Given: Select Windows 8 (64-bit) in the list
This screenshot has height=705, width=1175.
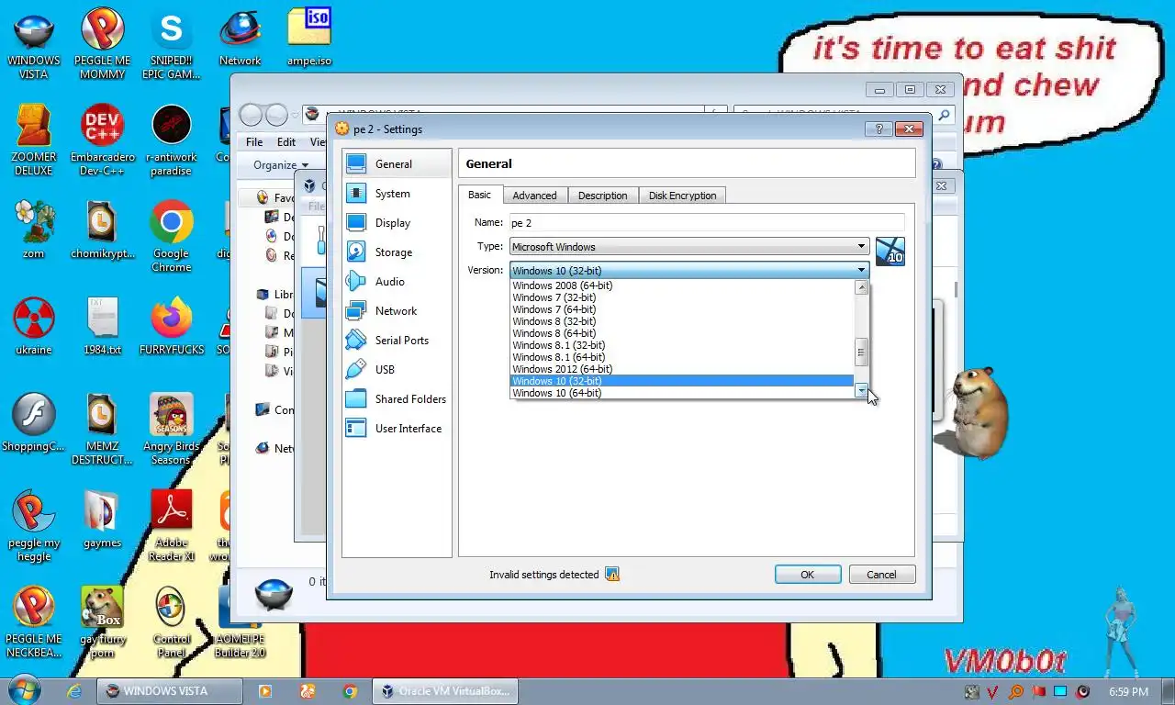Looking at the screenshot, I should [682, 333].
